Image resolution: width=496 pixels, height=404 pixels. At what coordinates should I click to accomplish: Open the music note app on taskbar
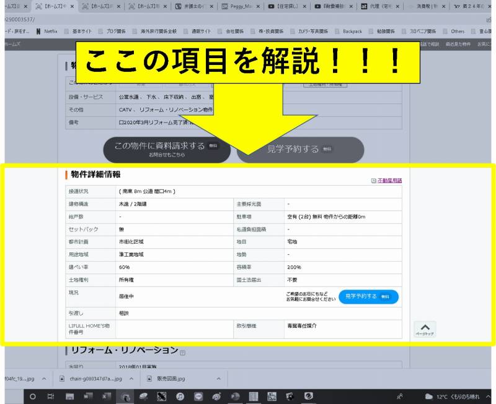(180, 397)
